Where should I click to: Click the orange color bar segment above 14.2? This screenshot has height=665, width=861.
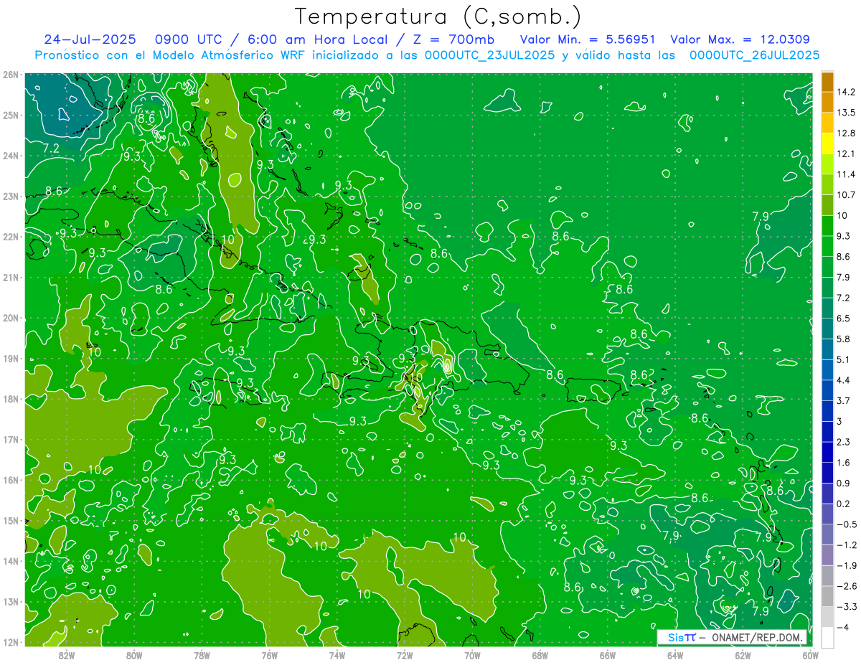pyautogui.click(x=827, y=82)
